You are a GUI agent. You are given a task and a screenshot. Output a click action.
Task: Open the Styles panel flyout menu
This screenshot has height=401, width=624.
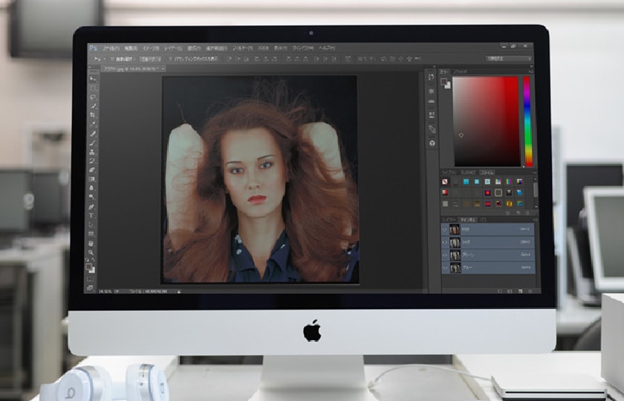[x=533, y=172]
